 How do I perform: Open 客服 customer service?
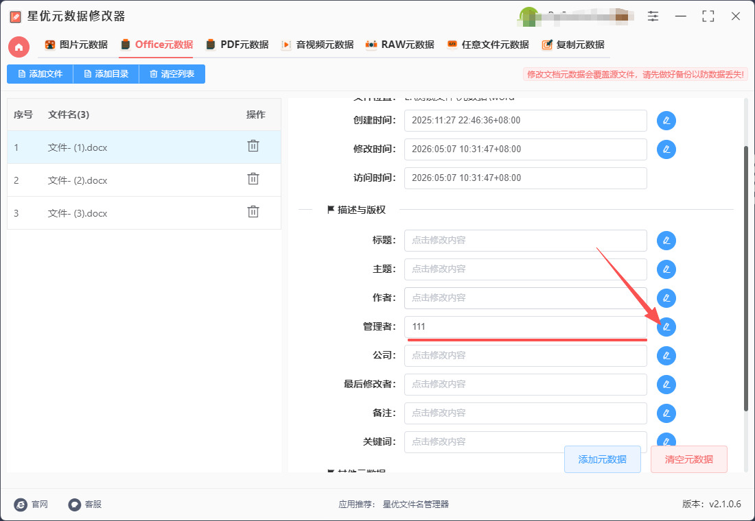pos(85,504)
